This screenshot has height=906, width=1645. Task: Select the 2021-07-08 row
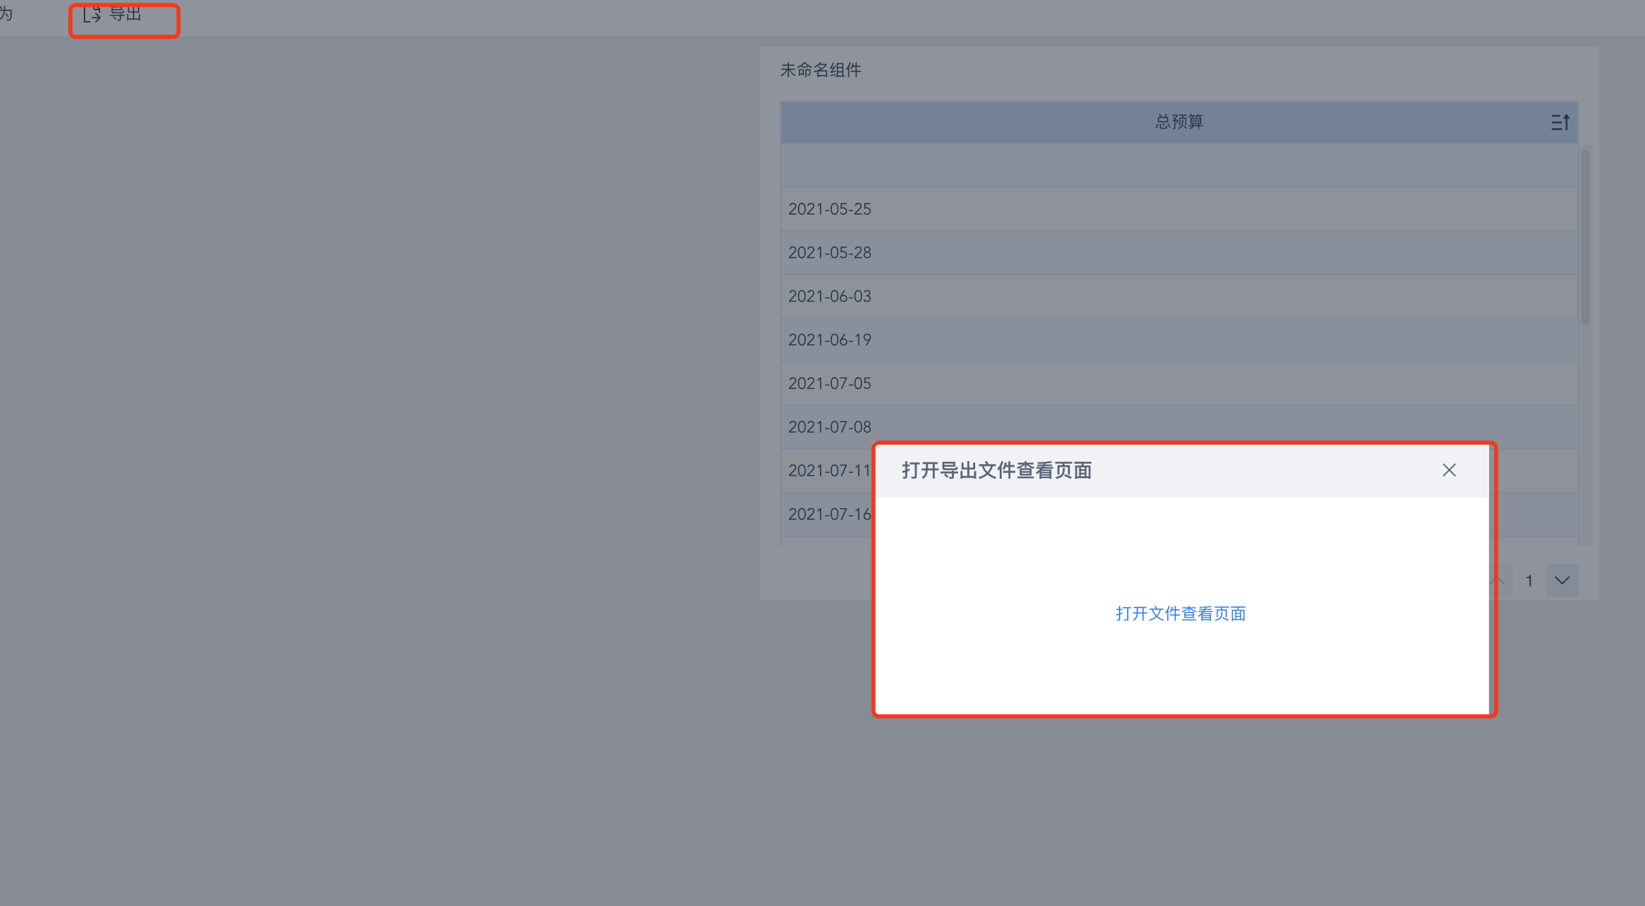tap(1179, 427)
